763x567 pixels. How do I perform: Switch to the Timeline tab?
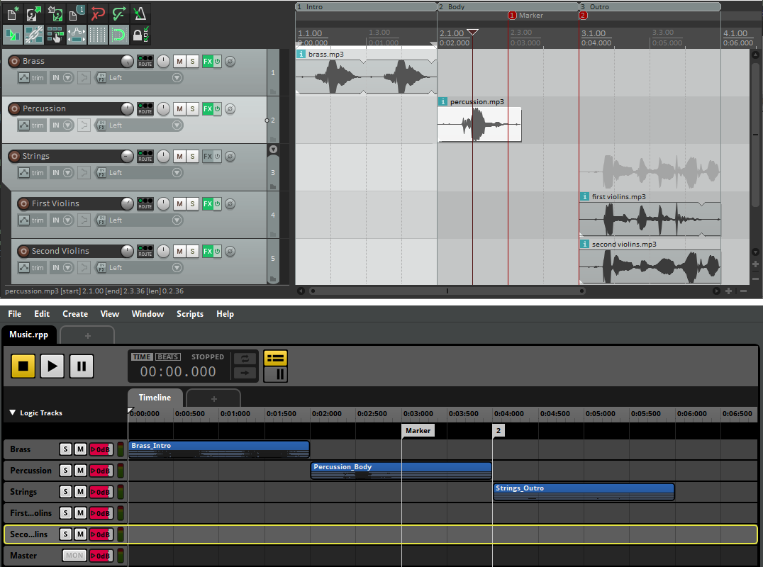tap(155, 398)
